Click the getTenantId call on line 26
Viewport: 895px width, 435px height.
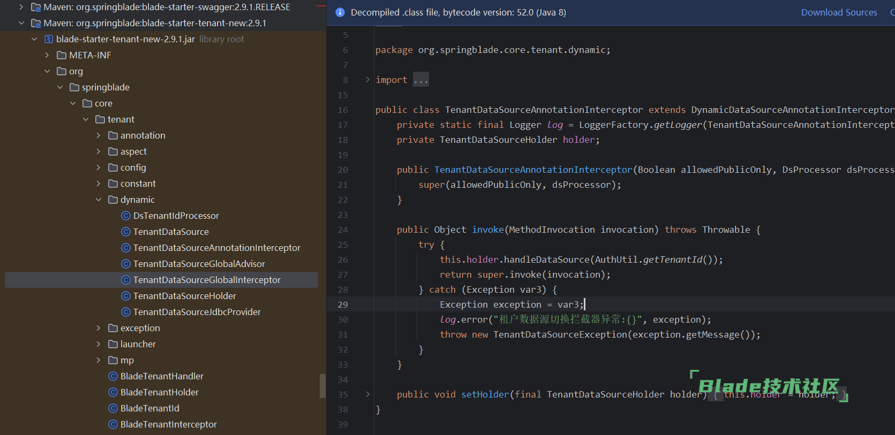[672, 260]
